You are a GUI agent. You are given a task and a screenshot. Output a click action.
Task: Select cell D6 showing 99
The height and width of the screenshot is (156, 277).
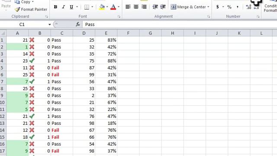(84, 75)
